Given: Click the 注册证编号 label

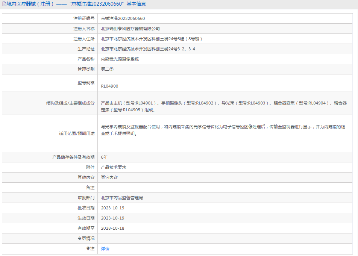Looking at the screenshot, I should (x=84, y=18).
